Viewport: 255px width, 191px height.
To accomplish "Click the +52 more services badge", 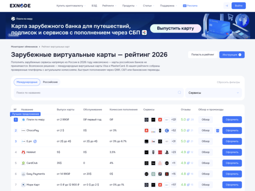I will coord(174,130).
